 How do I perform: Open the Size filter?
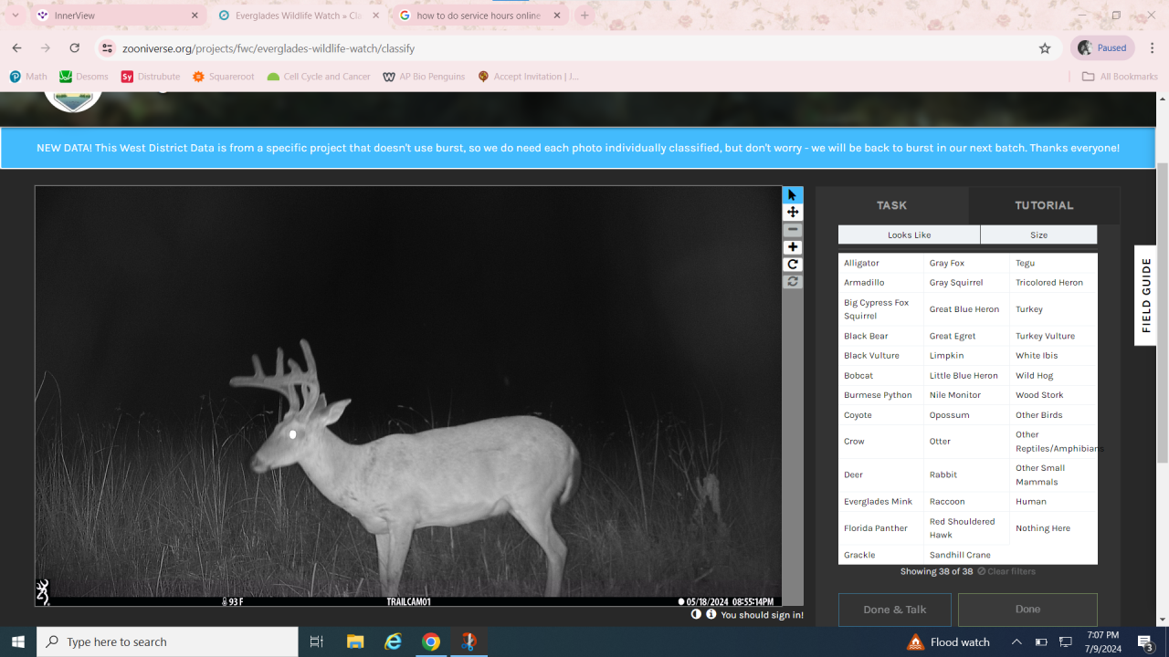[x=1038, y=235]
